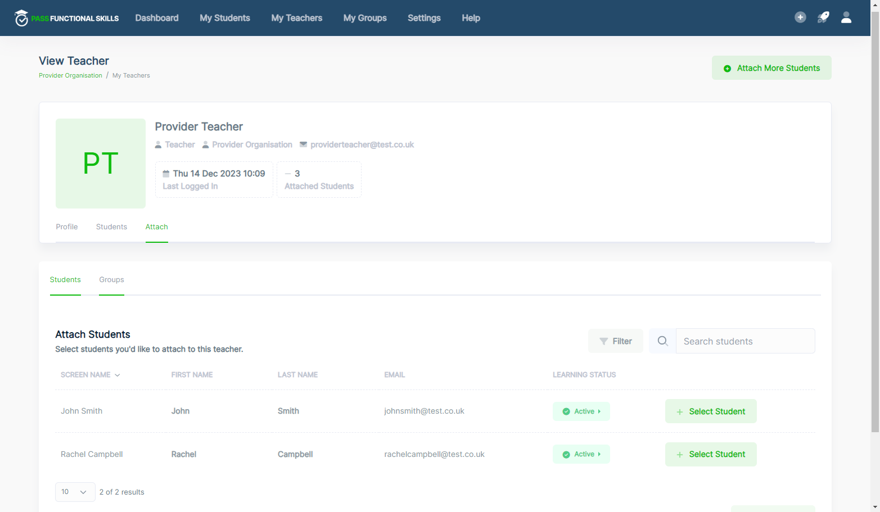Click the My Teachers breadcrumb
The image size is (880, 512).
[x=131, y=75]
